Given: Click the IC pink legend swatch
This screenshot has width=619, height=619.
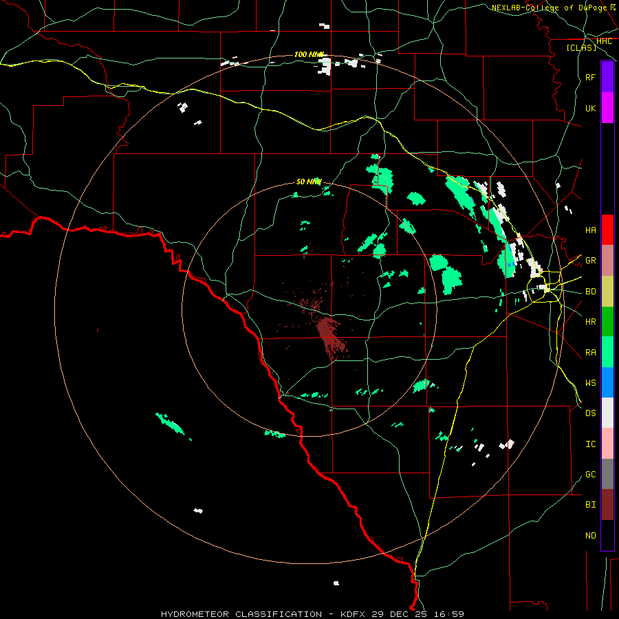Looking at the screenshot, I should (x=607, y=444).
